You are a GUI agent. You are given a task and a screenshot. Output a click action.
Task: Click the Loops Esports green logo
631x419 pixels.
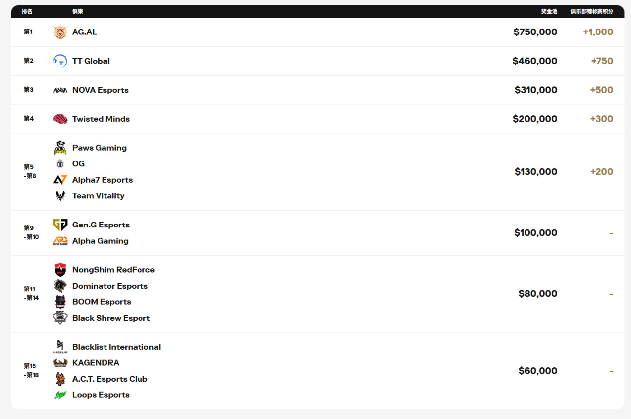(x=60, y=395)
